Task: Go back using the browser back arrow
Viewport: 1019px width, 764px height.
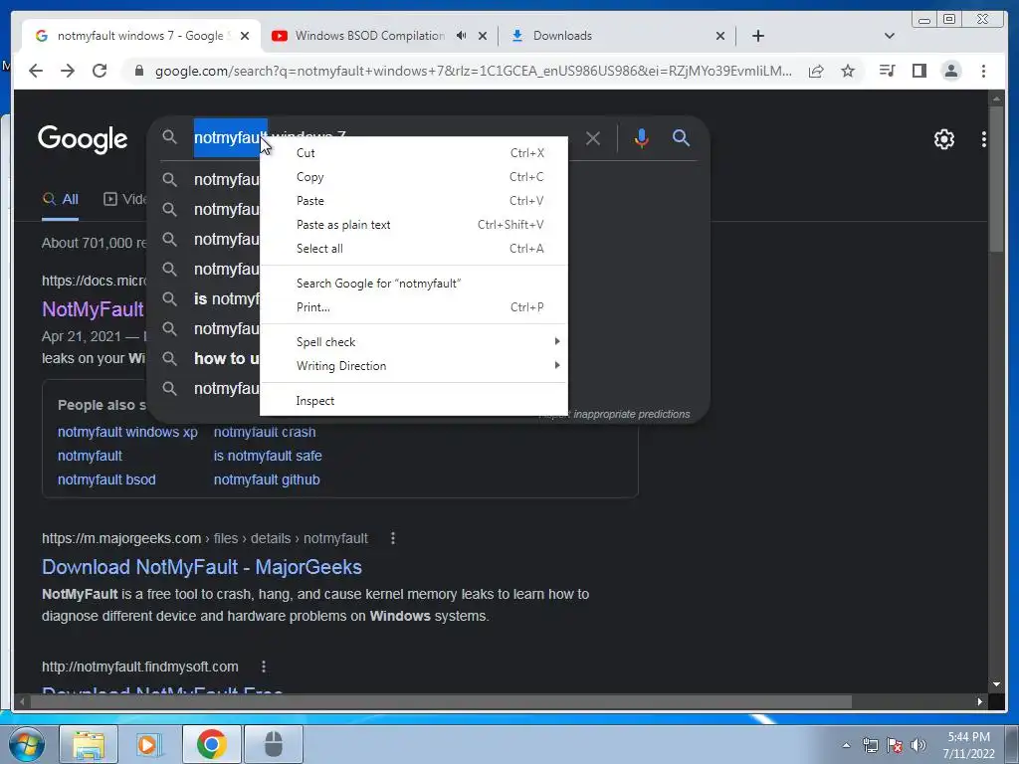Action: [x=36, y=71]
